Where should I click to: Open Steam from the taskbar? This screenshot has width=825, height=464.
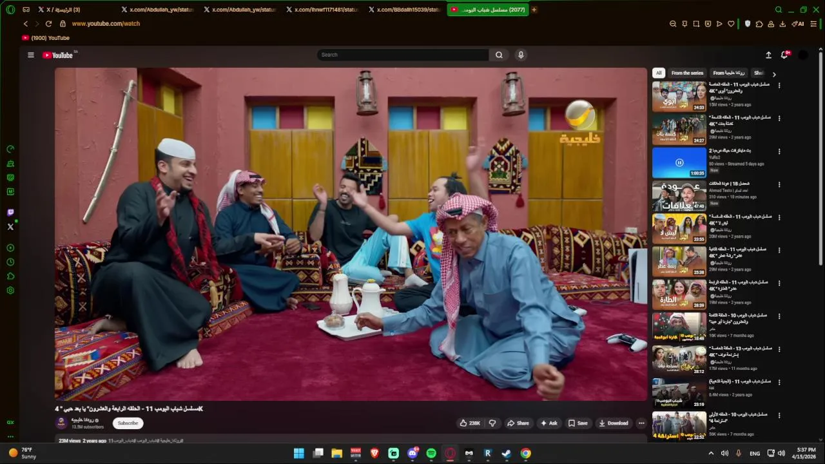pos(507,453)
